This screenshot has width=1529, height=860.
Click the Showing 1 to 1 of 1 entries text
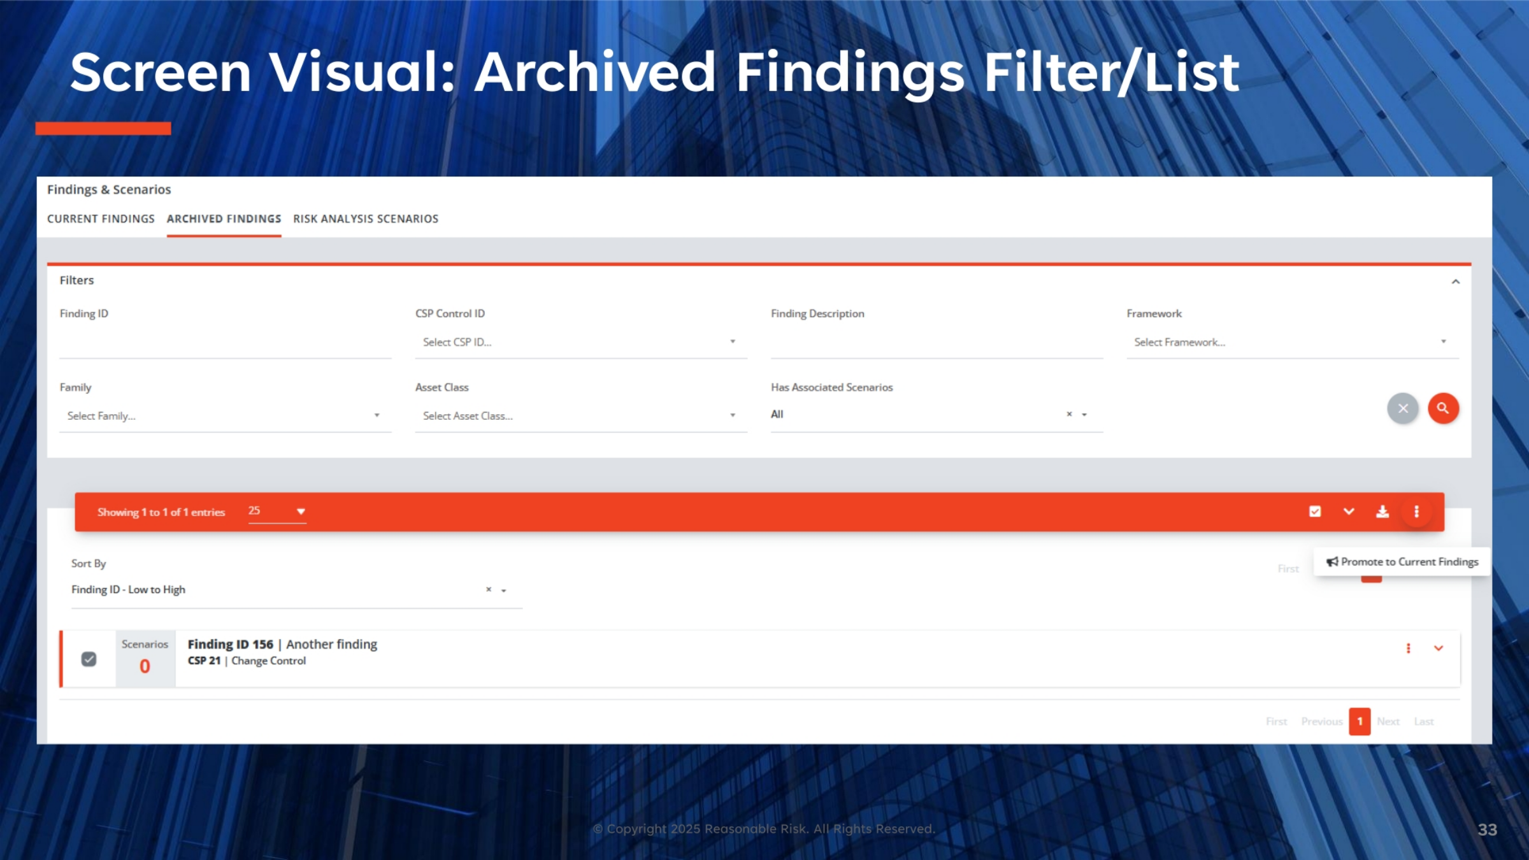[x=161, y=512]
